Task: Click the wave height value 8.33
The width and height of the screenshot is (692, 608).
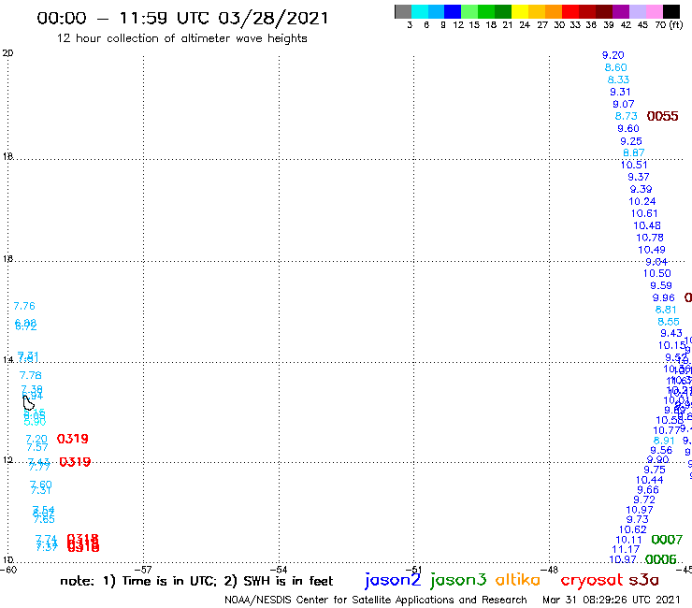Action: click(618, 80)
